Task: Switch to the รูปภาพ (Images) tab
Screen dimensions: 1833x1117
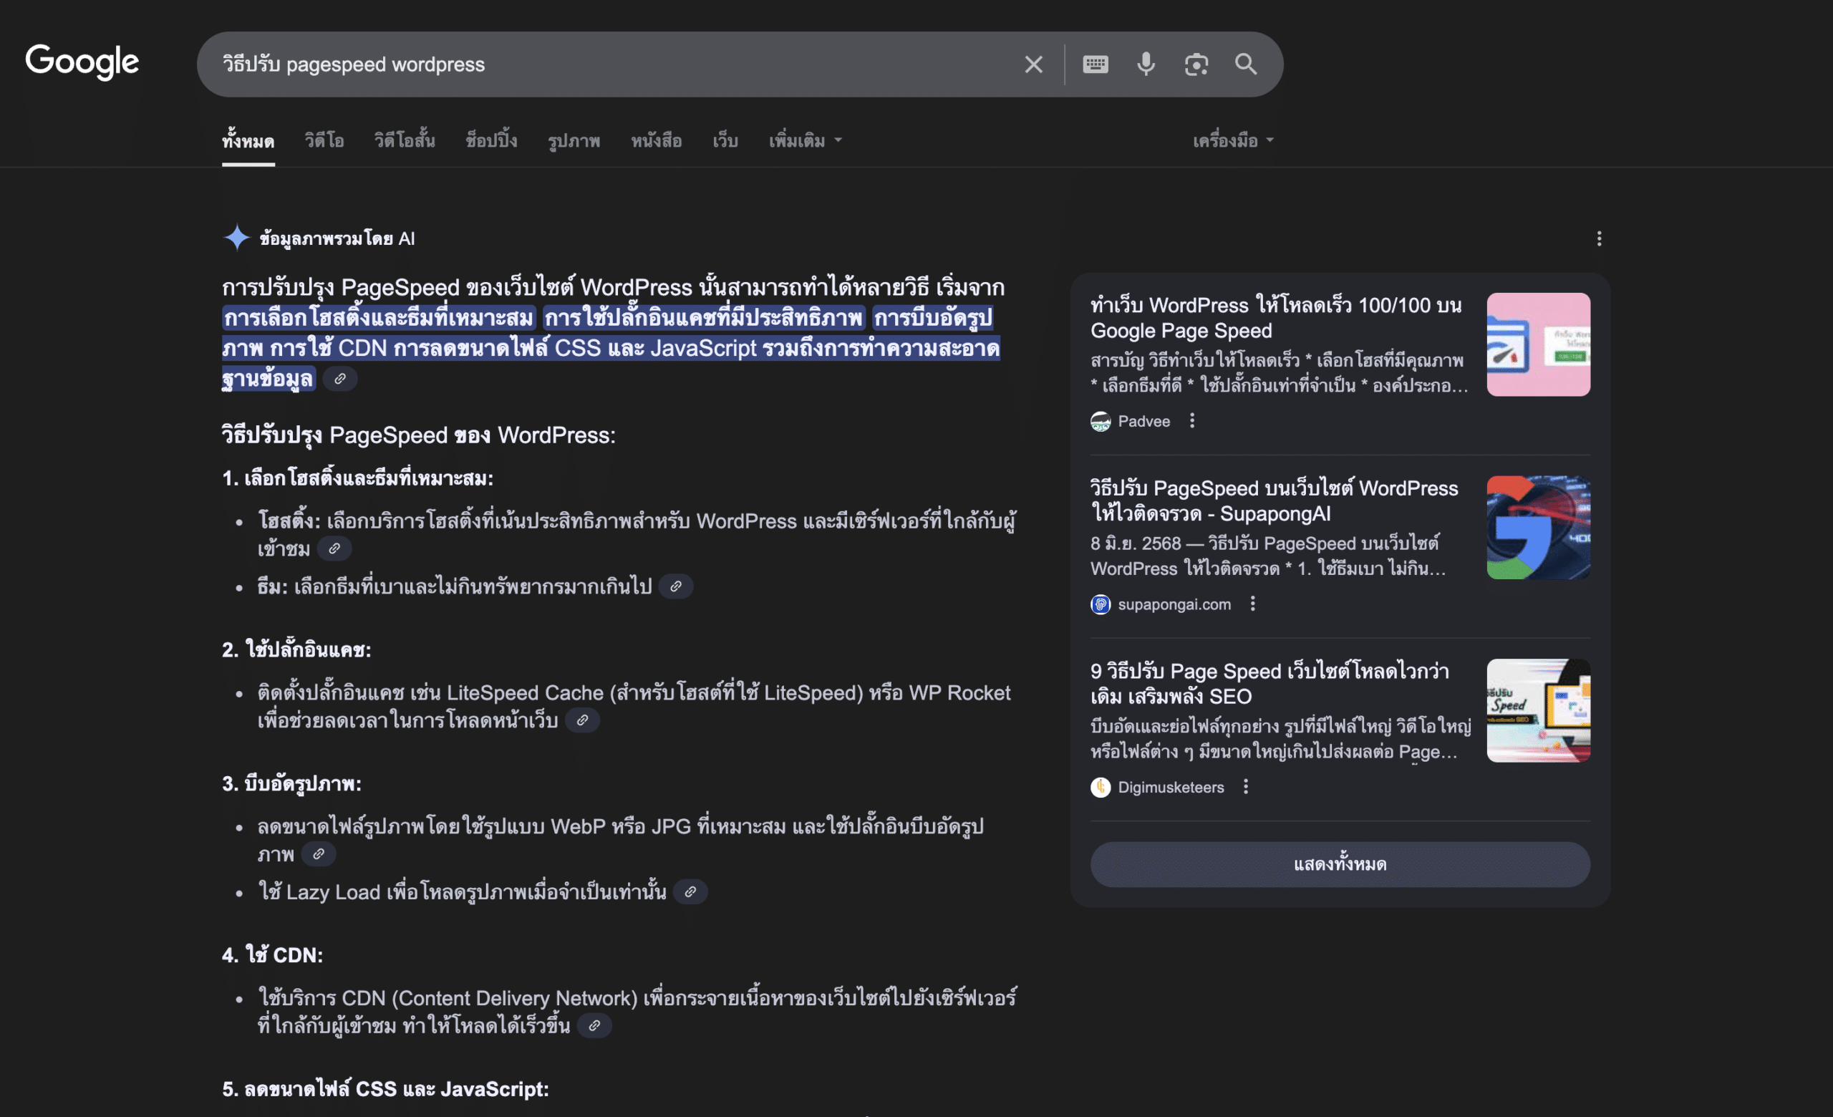Action: pos(574,140)
